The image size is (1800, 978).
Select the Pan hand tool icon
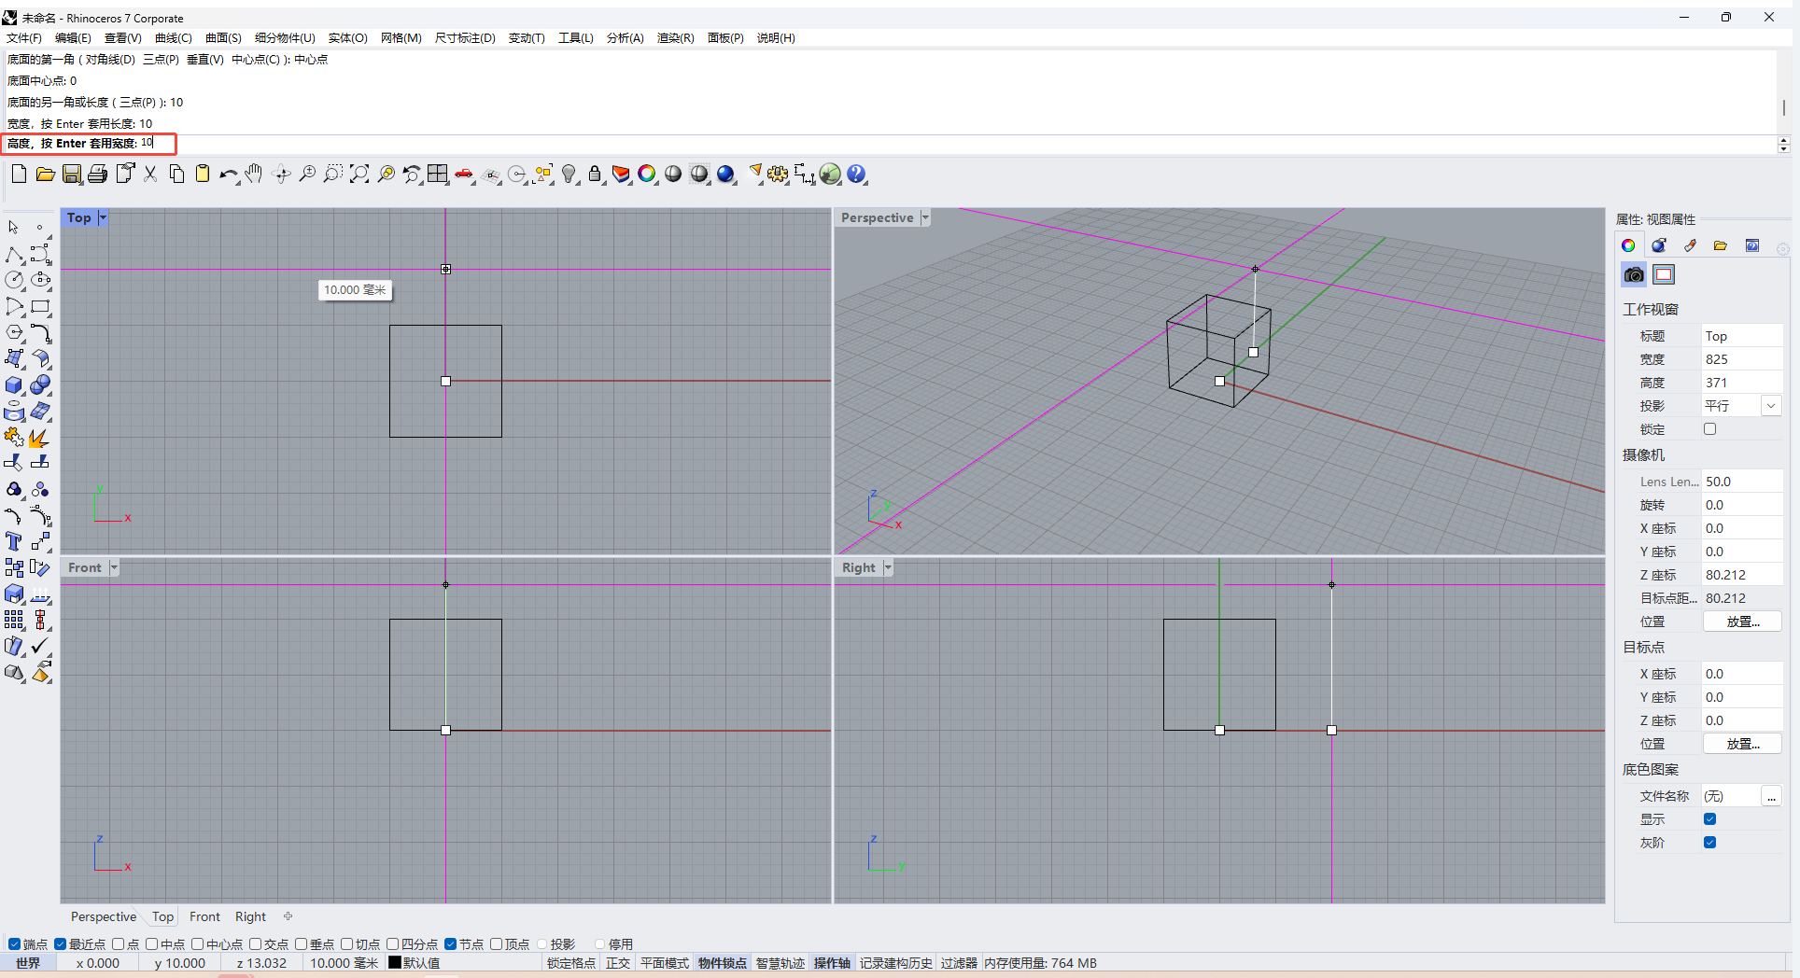pos(254,174)
